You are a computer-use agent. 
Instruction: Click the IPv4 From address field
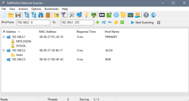tap(33, 22)
